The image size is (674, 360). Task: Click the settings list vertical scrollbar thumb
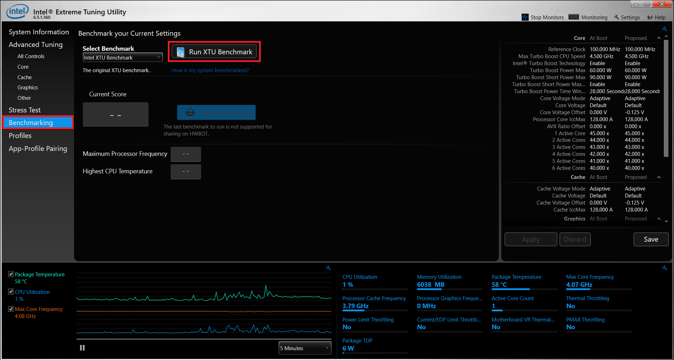point(666,99)
